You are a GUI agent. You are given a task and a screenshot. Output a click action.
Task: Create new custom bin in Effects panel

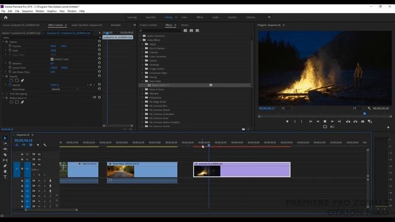click(x=243, y=129)
